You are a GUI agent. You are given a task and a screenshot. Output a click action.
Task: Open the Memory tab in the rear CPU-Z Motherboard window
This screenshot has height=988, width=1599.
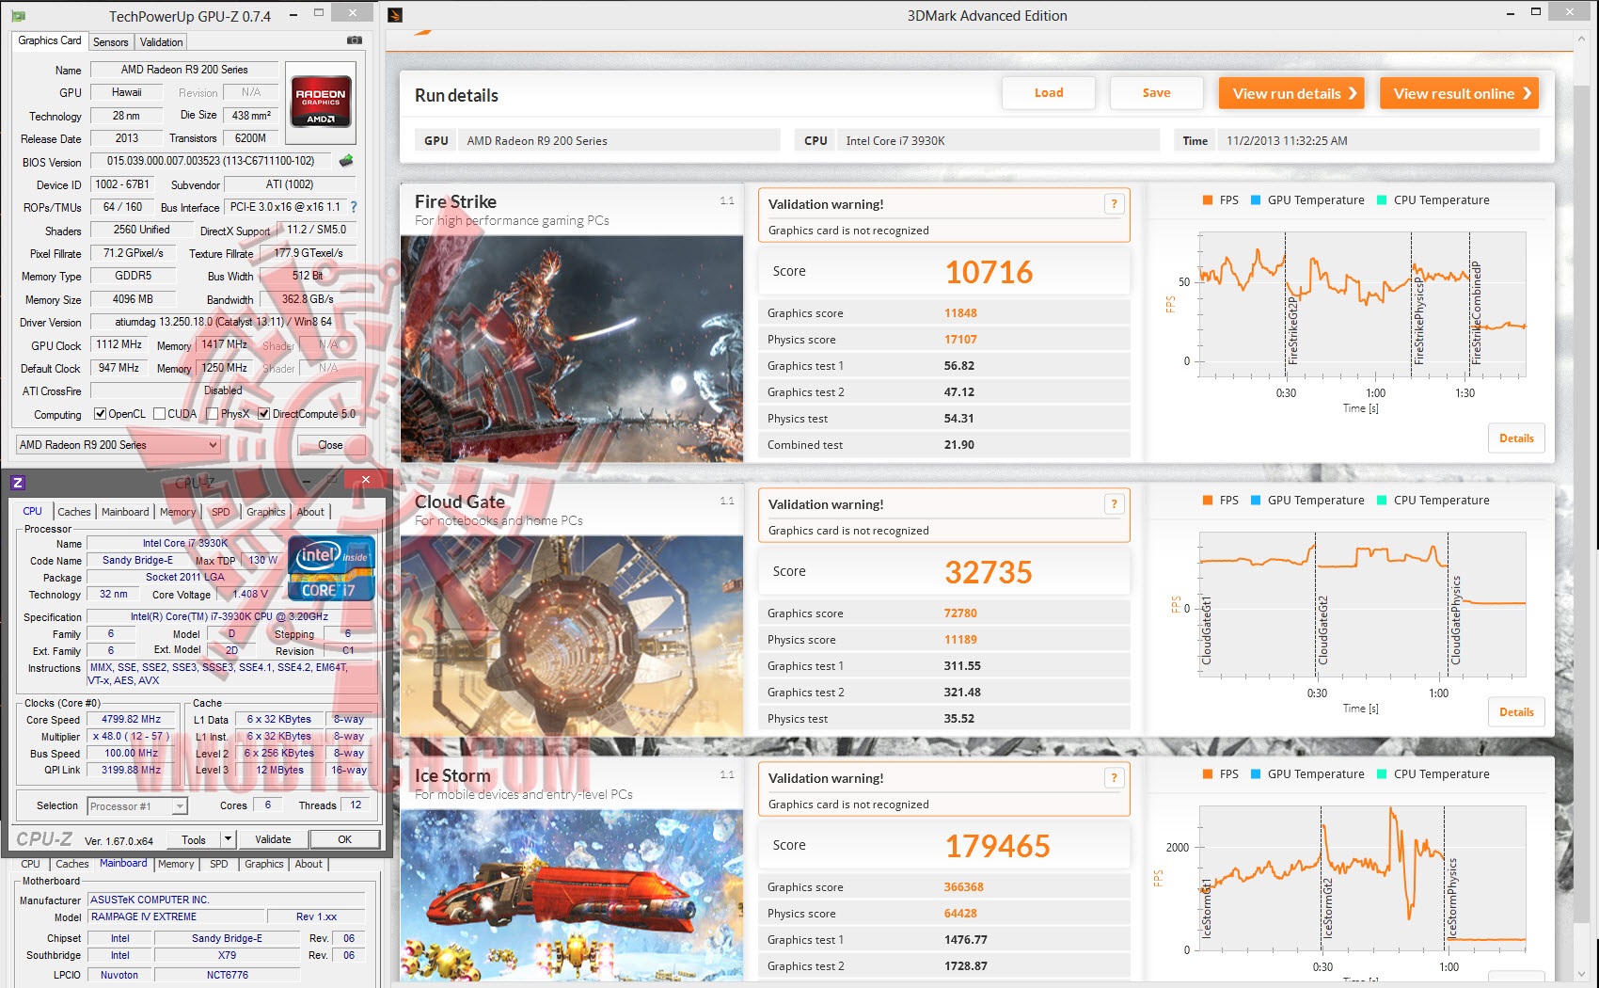tap(176, 864)
